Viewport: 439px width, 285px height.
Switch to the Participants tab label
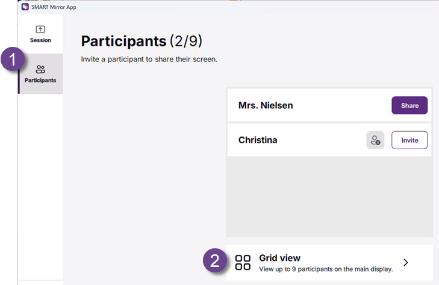tap(40, 80)
